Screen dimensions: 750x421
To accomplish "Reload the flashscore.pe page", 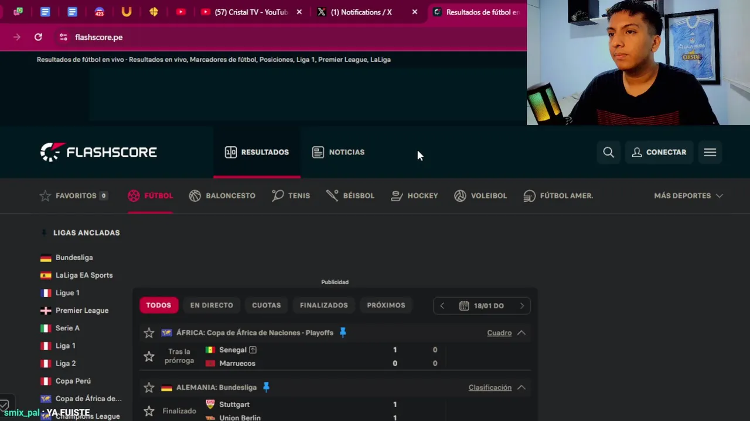I will (x=38, y=37).
